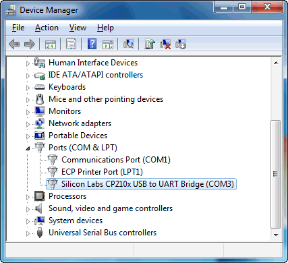The image size is (288, 263).
Task: Expand the Network adapters node
Action: [x=28, y=124]
